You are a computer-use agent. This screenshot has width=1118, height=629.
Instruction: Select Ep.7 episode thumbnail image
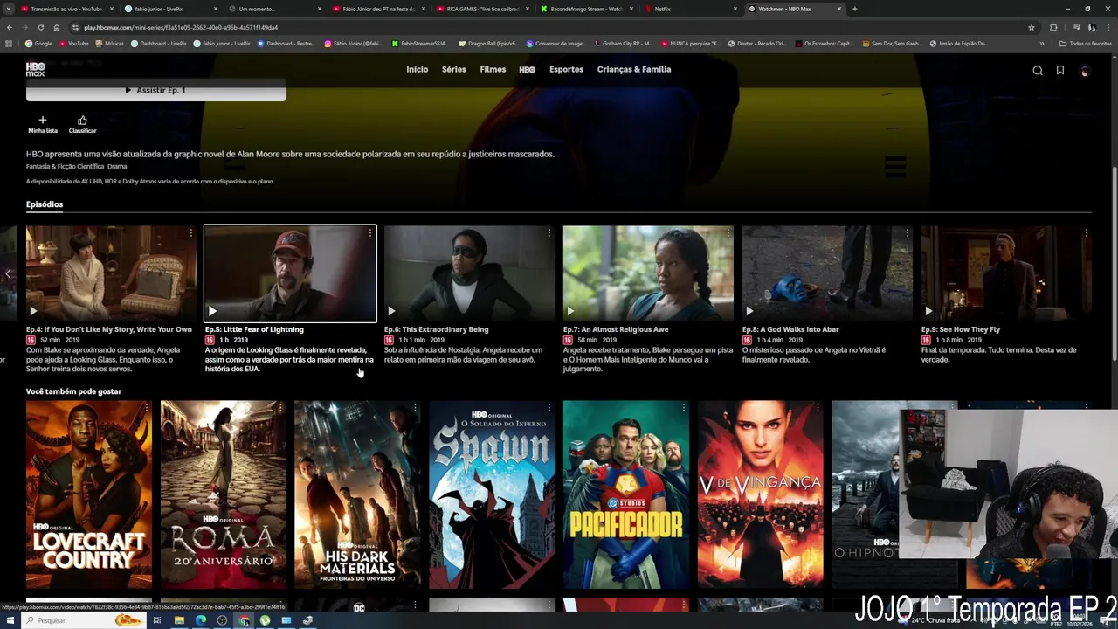[648, 273]
